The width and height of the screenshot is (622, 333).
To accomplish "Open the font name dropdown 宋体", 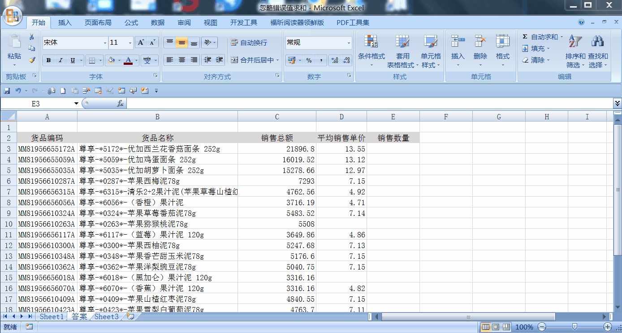I will point(105,43).
